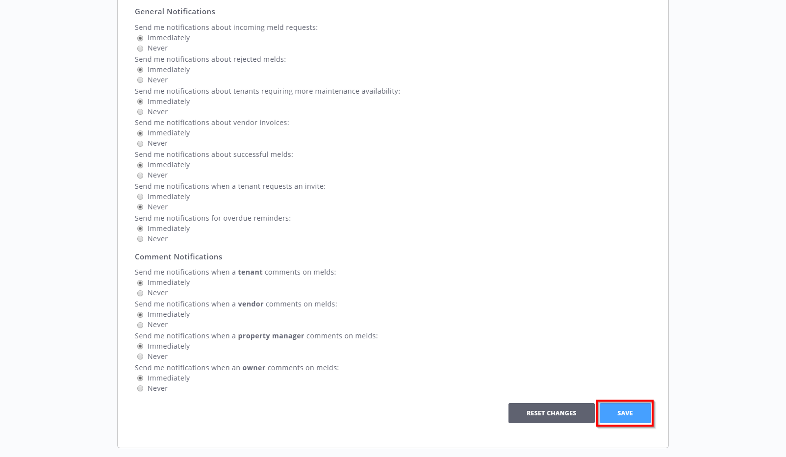Select Never for property manager comments
Screen dimensions: 786x457
click(x=140, y=356)
